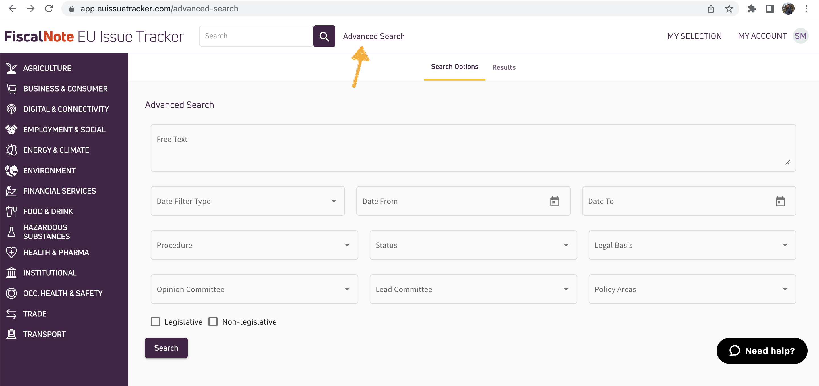Image resolution: width=819 pixels, height=386 pixels.
Task: Click the magnifying glass search icon
Action: pyautogui.click(x=324, y=36)
